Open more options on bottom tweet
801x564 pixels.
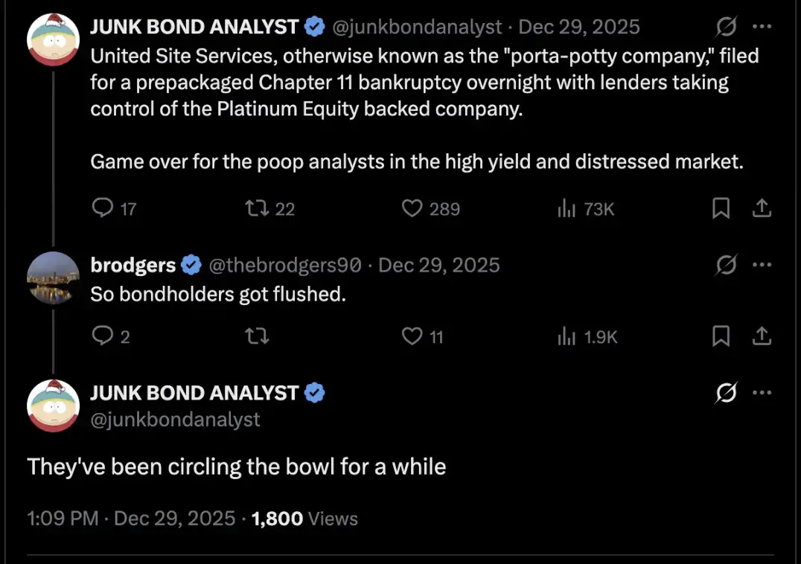(762, 394)
